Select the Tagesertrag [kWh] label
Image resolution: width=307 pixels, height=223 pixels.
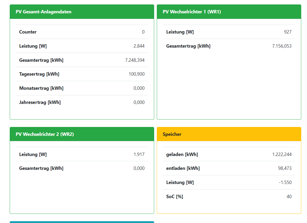(39, 74)
